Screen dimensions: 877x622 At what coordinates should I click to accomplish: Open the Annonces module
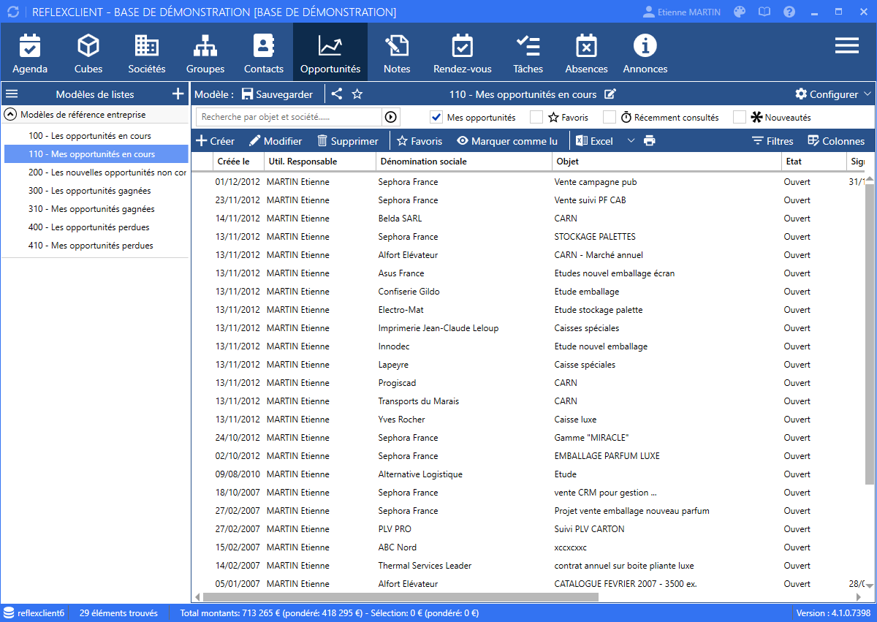(x=645, y=54)
